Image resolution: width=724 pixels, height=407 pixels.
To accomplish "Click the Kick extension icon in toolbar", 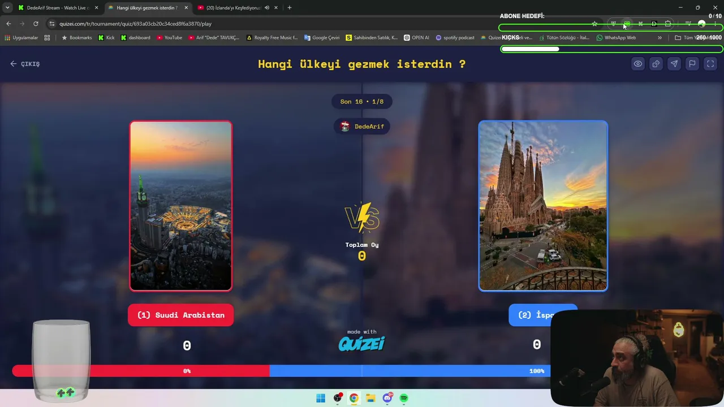I will (640, 24).
